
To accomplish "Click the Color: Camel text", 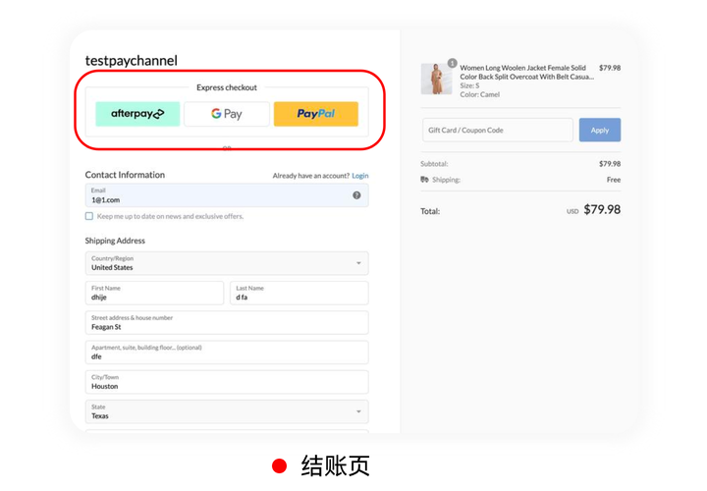I will tap(480, 94).
